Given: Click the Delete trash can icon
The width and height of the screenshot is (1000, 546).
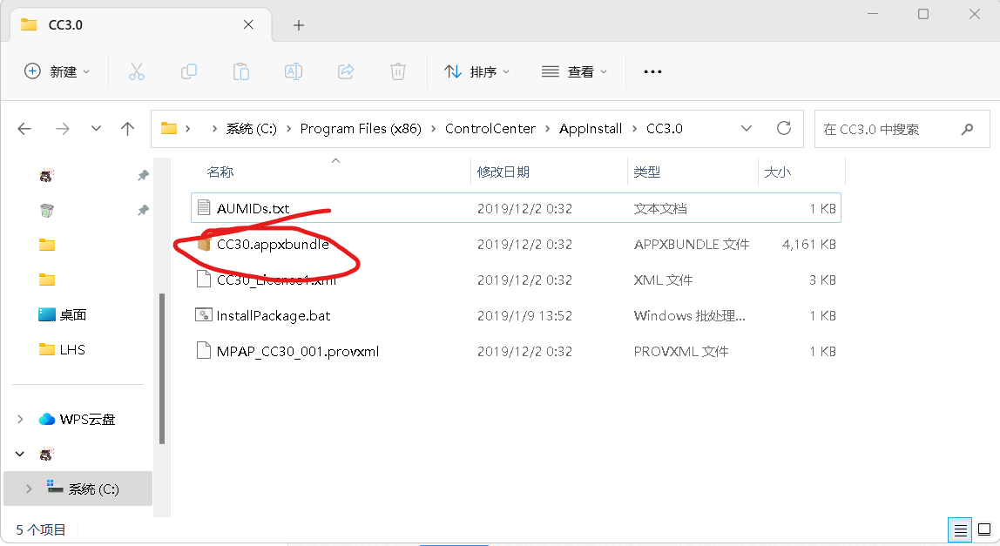Looking at the screenshot, I should [x=398, y=71].
